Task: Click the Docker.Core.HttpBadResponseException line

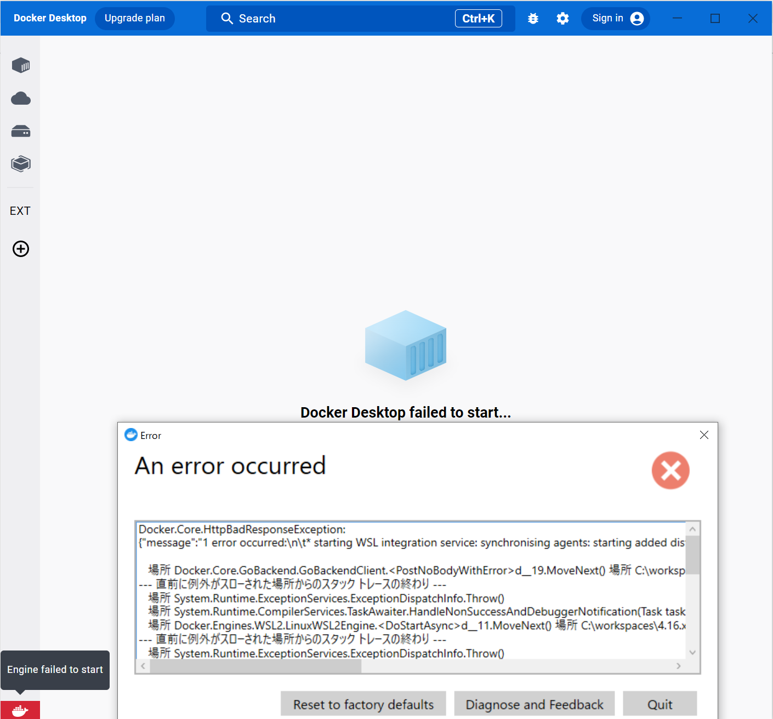Action: pyautogui.click(x=242, y=529)
